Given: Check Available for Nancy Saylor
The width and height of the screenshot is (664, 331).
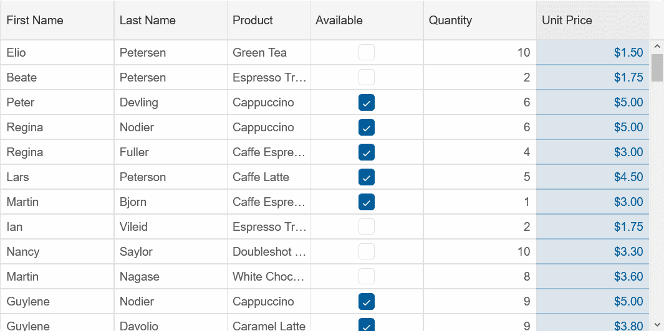Looking at the screenshot, I should pos(367,251).
